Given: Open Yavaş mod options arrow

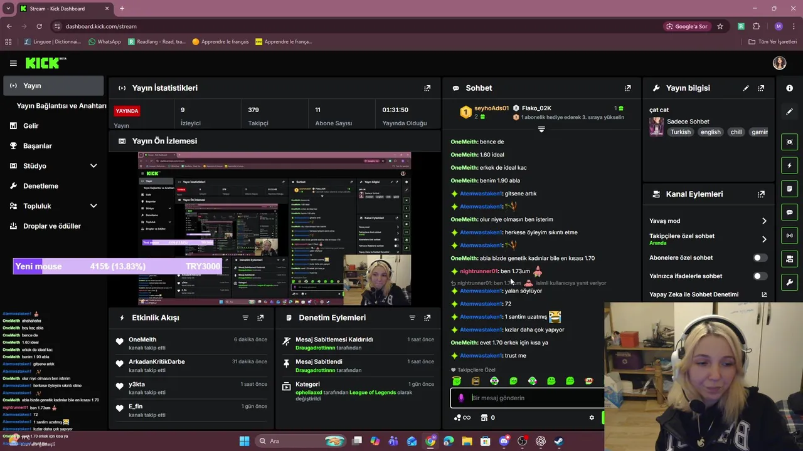Looking at the screenshot, I should 763,221.
